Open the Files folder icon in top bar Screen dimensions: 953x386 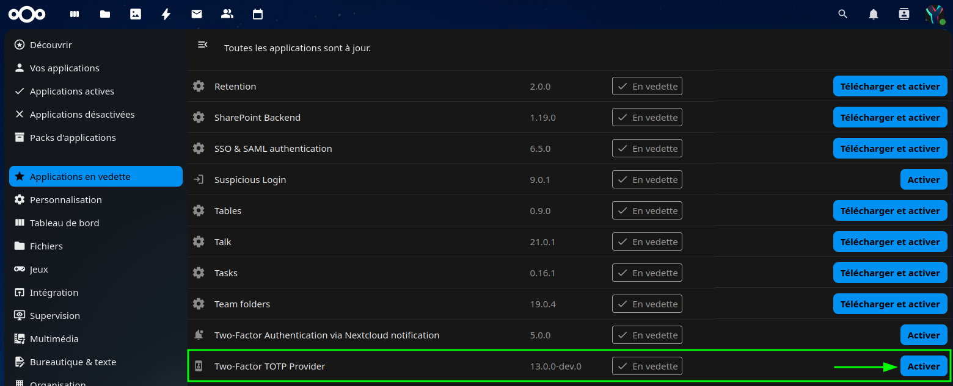click(x=105, y=14)
